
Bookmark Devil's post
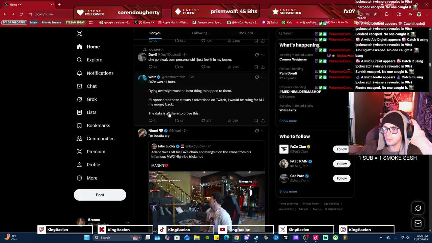pyautogui.click(x=256, y=67)
